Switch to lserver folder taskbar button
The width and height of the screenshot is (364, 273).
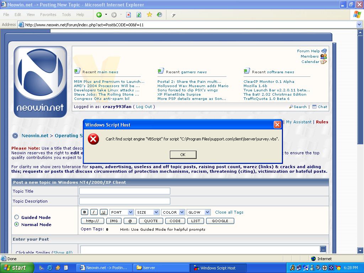(161, 268)
